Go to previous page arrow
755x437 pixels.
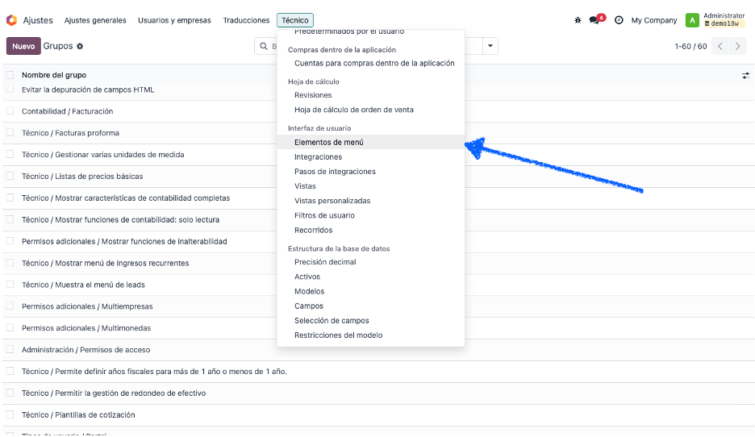point(720,46)
